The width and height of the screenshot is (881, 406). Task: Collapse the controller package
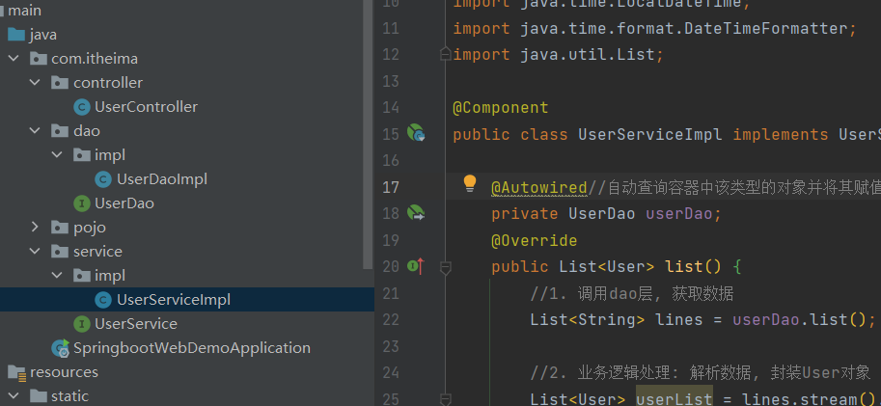pos(35,83)
